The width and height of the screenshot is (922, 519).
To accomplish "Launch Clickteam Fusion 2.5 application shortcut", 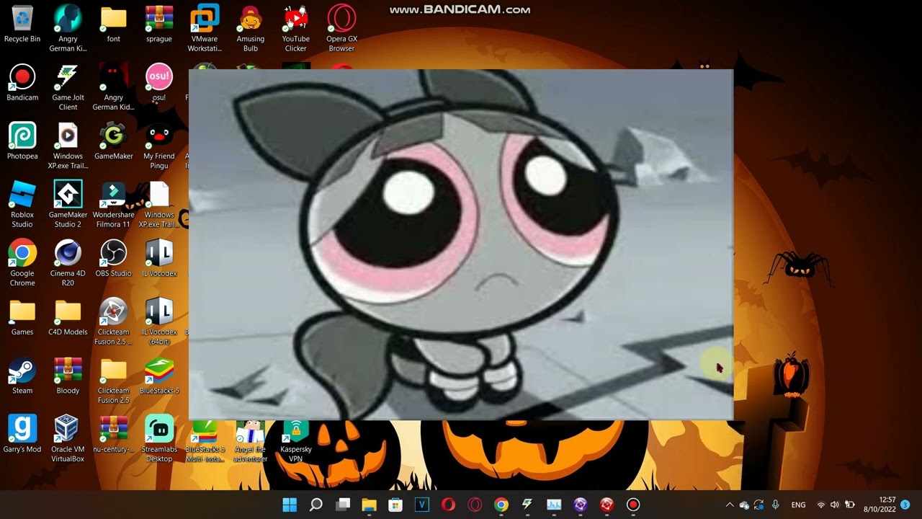I will click(x=114, y=321).
